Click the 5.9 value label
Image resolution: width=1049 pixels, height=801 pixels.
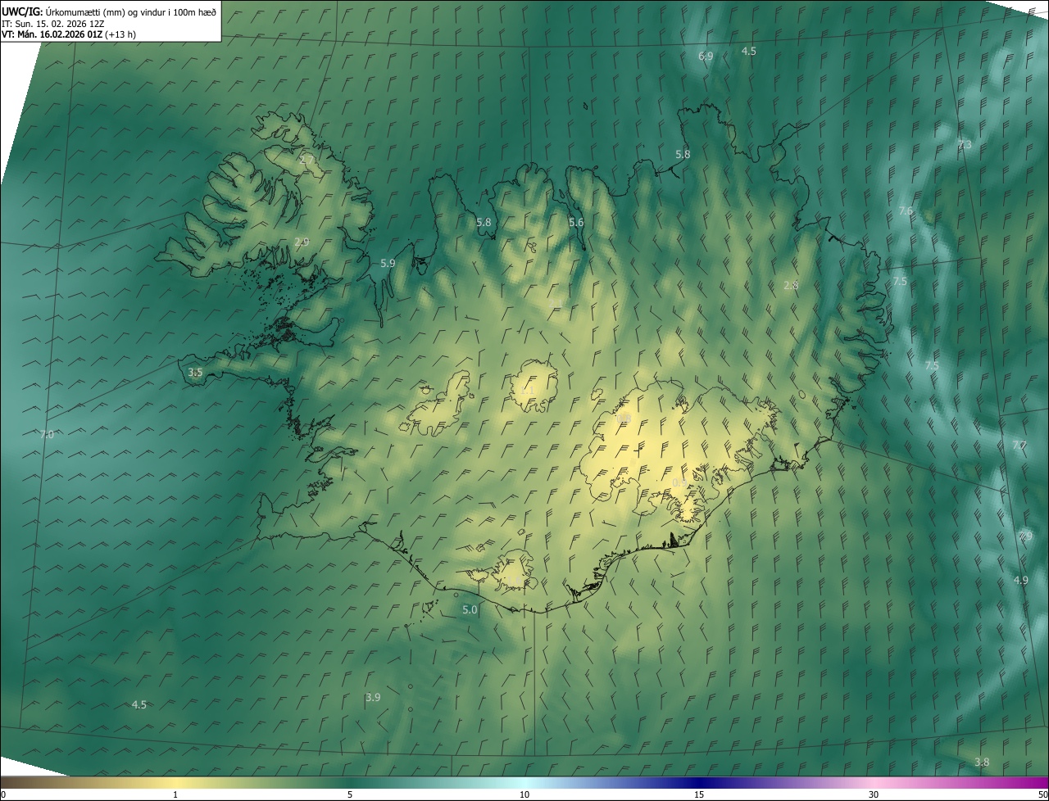click(x=388, y=264)
